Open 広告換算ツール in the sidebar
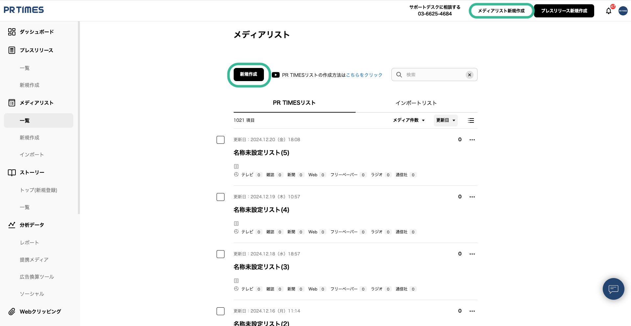 point(37,277)
